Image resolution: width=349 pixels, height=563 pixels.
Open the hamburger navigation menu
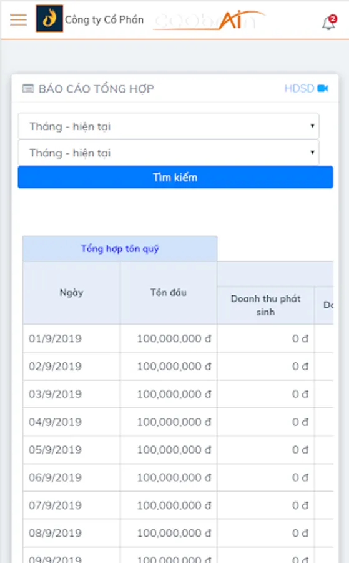(18, 20)
